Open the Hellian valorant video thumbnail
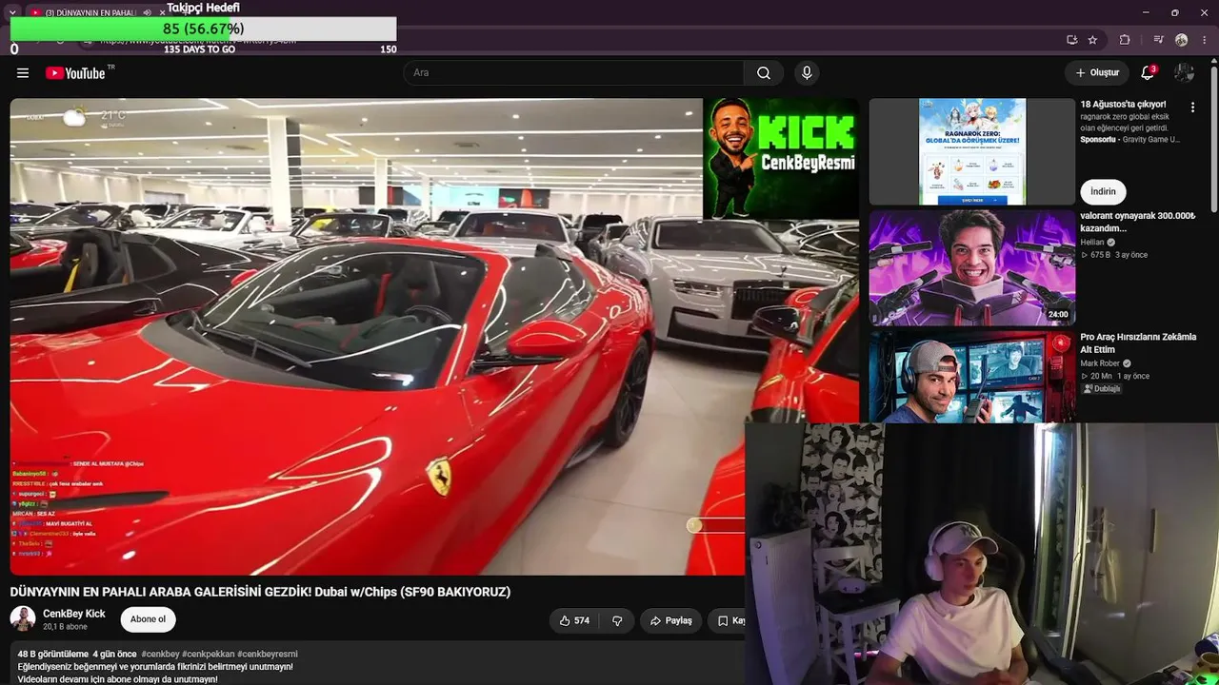The width and height of the screenshot is (1219, 685). coord(971,268)
